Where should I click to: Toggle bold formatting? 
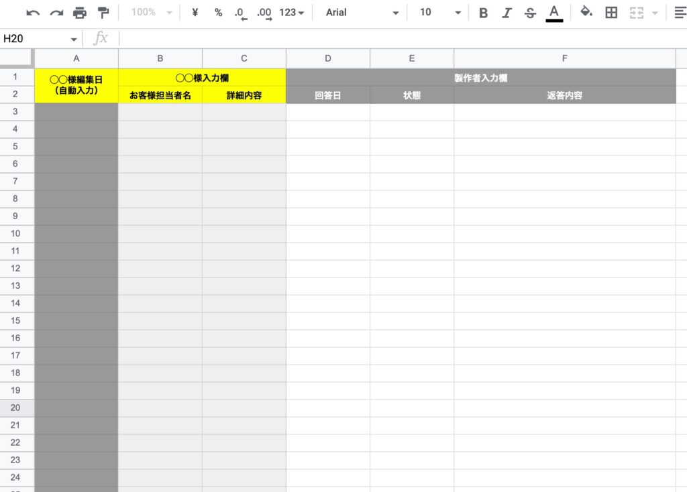click(483, 13)
